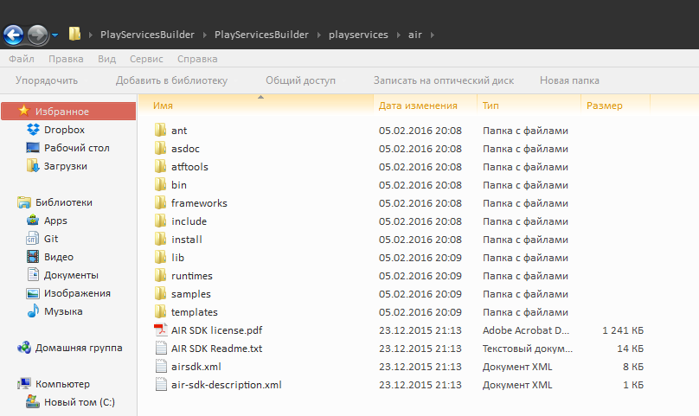Click Общий доступ button
This screenshot has height=416, width=699.
300,80
